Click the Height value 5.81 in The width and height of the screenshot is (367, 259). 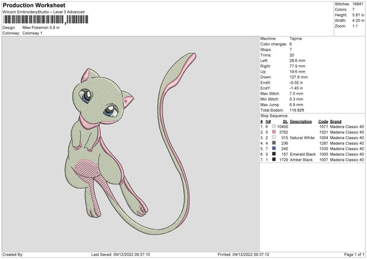click(x=358, y=15)
